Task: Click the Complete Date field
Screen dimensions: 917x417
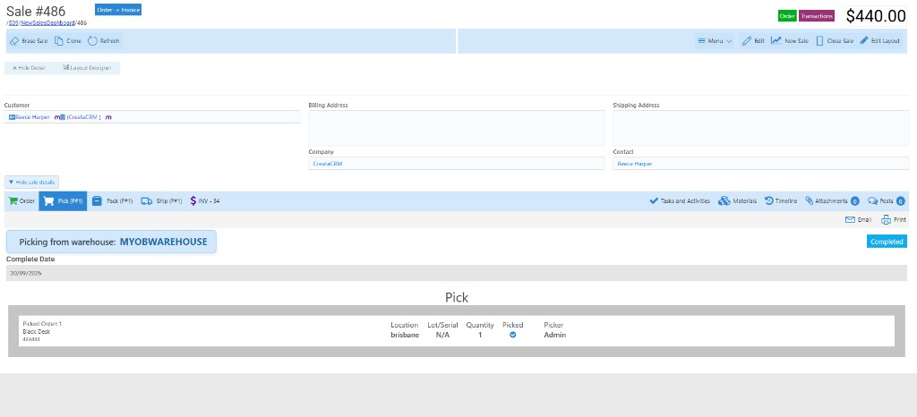Action: tap(456, 273)
